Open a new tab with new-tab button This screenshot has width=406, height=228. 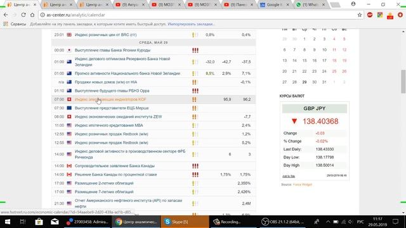[336, 5]
